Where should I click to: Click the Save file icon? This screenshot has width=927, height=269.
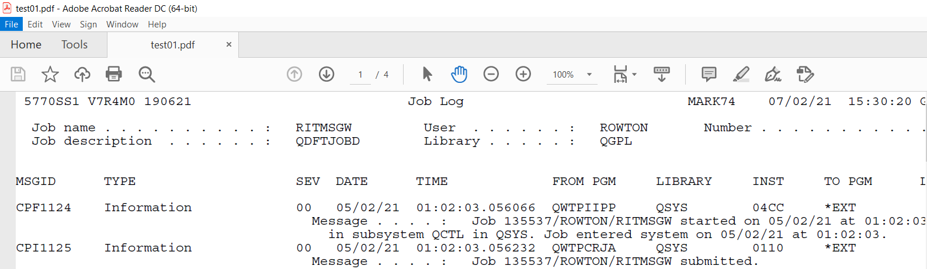click(18, 74)
